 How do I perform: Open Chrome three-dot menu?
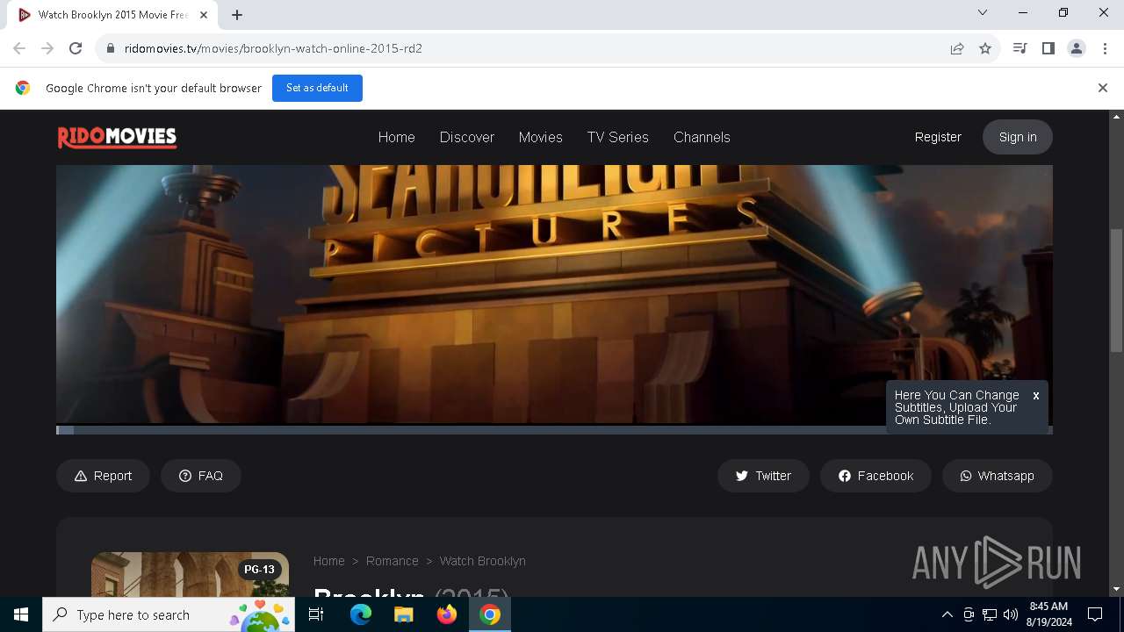[x=1105, y=48]
